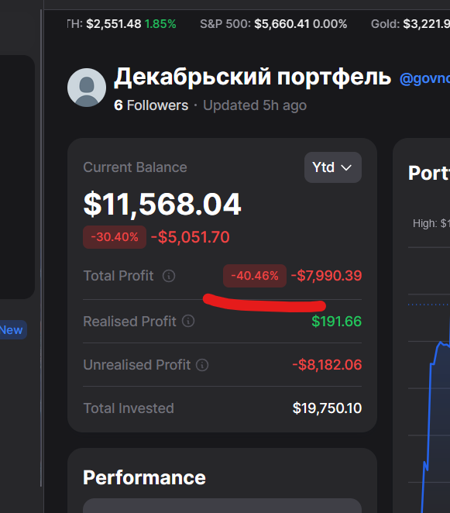Image resolution: width=450 pixels, height=513 pixels.
Task: Open the @govno user profile link
Action: point(424,78)
